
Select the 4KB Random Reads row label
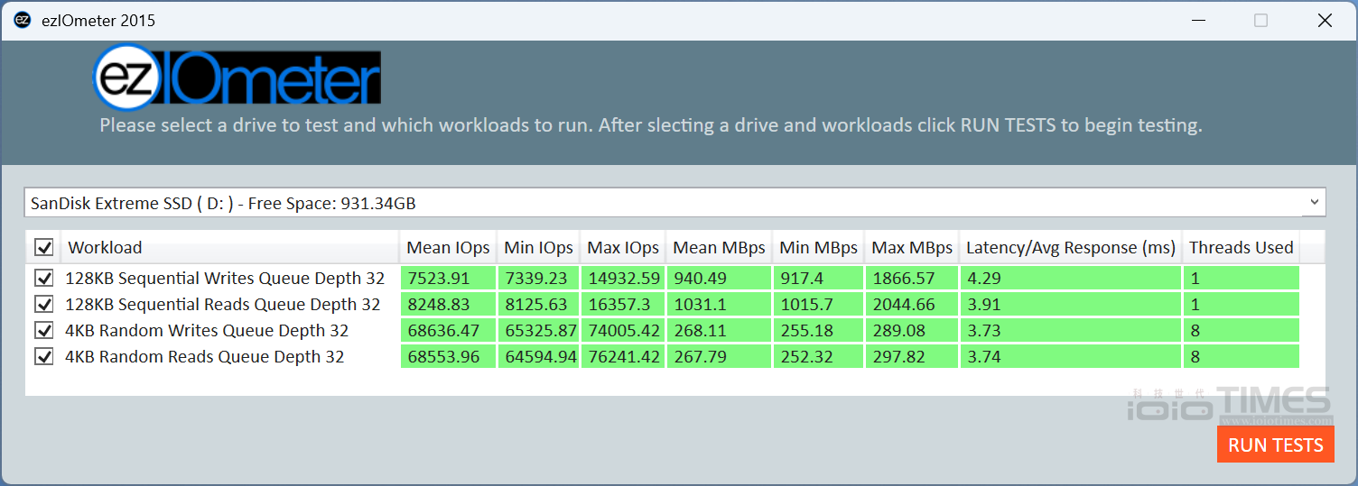(x=204, y=356)
